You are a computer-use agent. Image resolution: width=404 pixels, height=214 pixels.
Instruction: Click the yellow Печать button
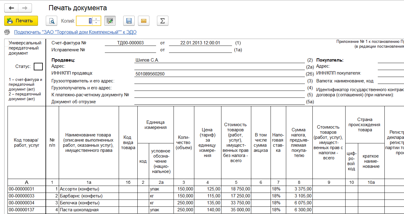pos(21,21)
